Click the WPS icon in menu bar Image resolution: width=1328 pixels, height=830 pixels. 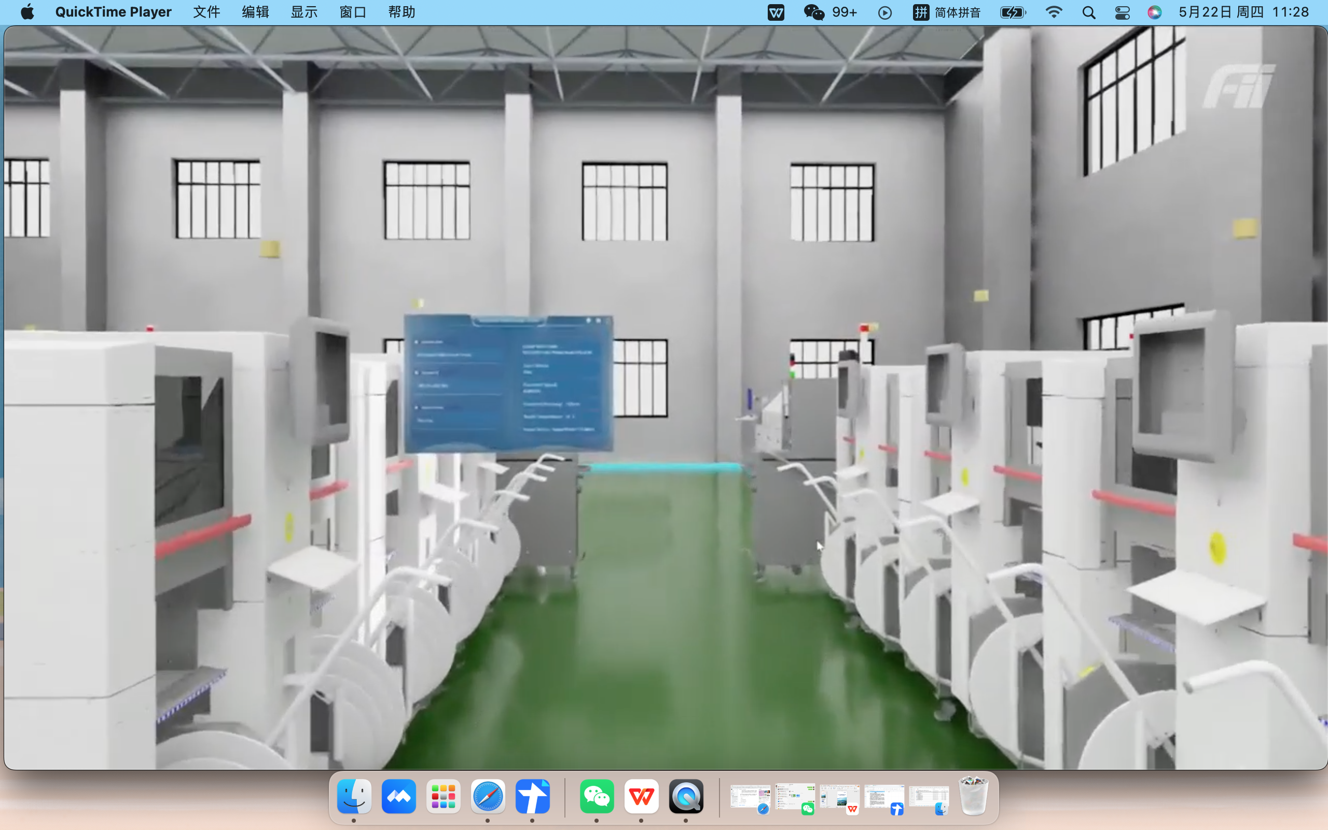click(x=776, y=12)
